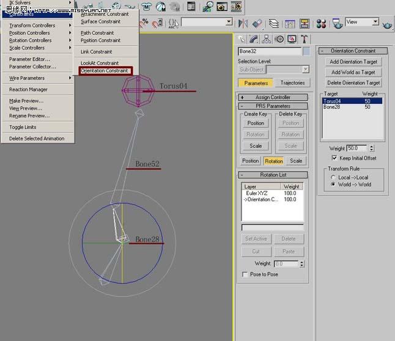Switch to Parameters tab
Image resolution: width=395 pixels, height=341 pixels.
(256, 83)
